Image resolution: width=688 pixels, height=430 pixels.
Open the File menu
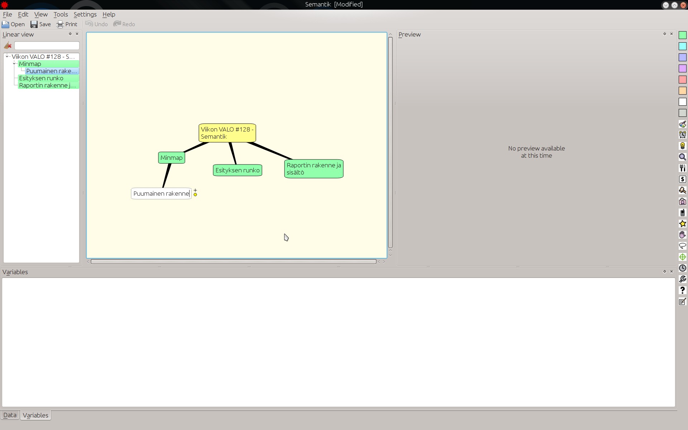click(8, 14)
